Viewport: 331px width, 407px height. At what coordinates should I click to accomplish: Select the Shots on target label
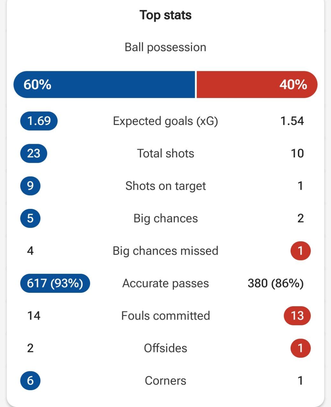[x=165, y=186]
